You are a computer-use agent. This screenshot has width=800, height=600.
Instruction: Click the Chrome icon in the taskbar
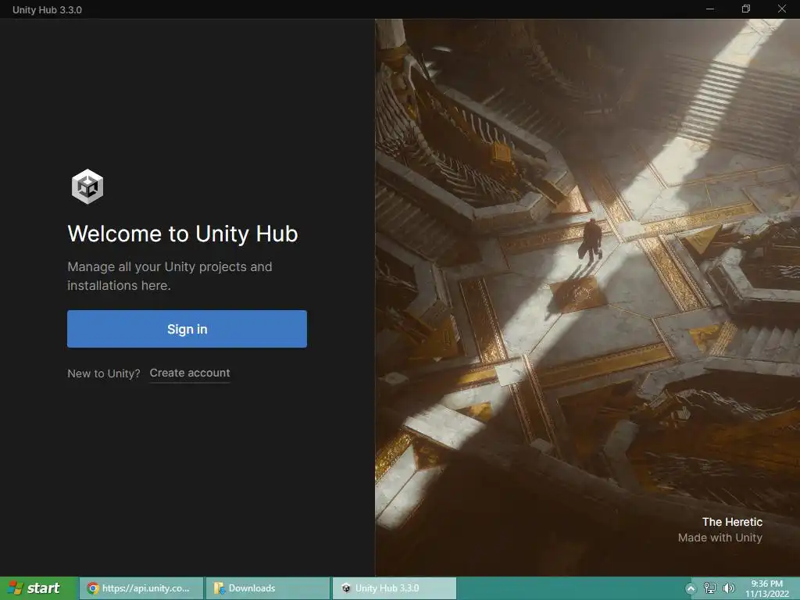click(93, 588)
